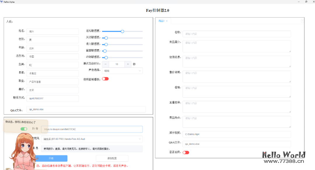Open the 声音选择 voice dropdown

point(123,71)
